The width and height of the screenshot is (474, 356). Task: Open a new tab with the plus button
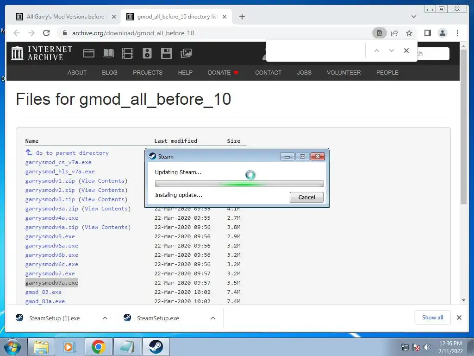click(x=242, y=17)
